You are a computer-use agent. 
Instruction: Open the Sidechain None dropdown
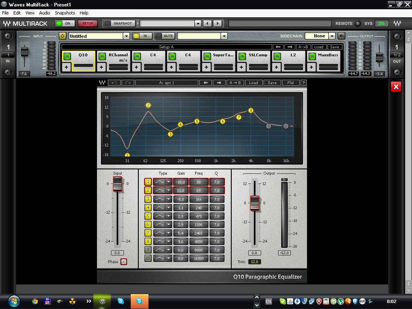click(332, 36)
